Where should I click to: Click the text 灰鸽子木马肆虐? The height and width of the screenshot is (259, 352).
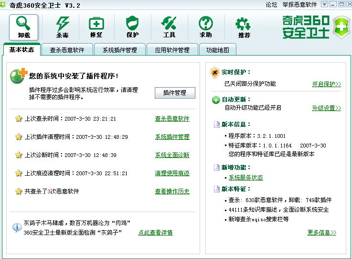coord(44,223)
